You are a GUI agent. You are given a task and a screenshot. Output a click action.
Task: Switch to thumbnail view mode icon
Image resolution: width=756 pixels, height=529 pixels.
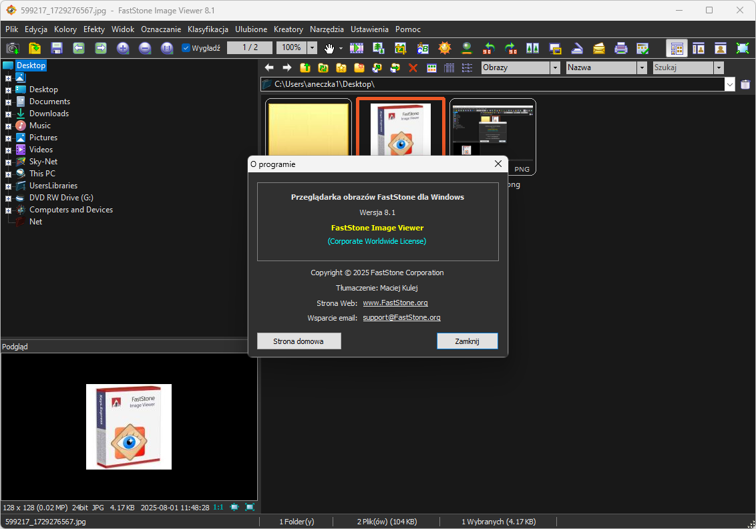click(431, 68)
